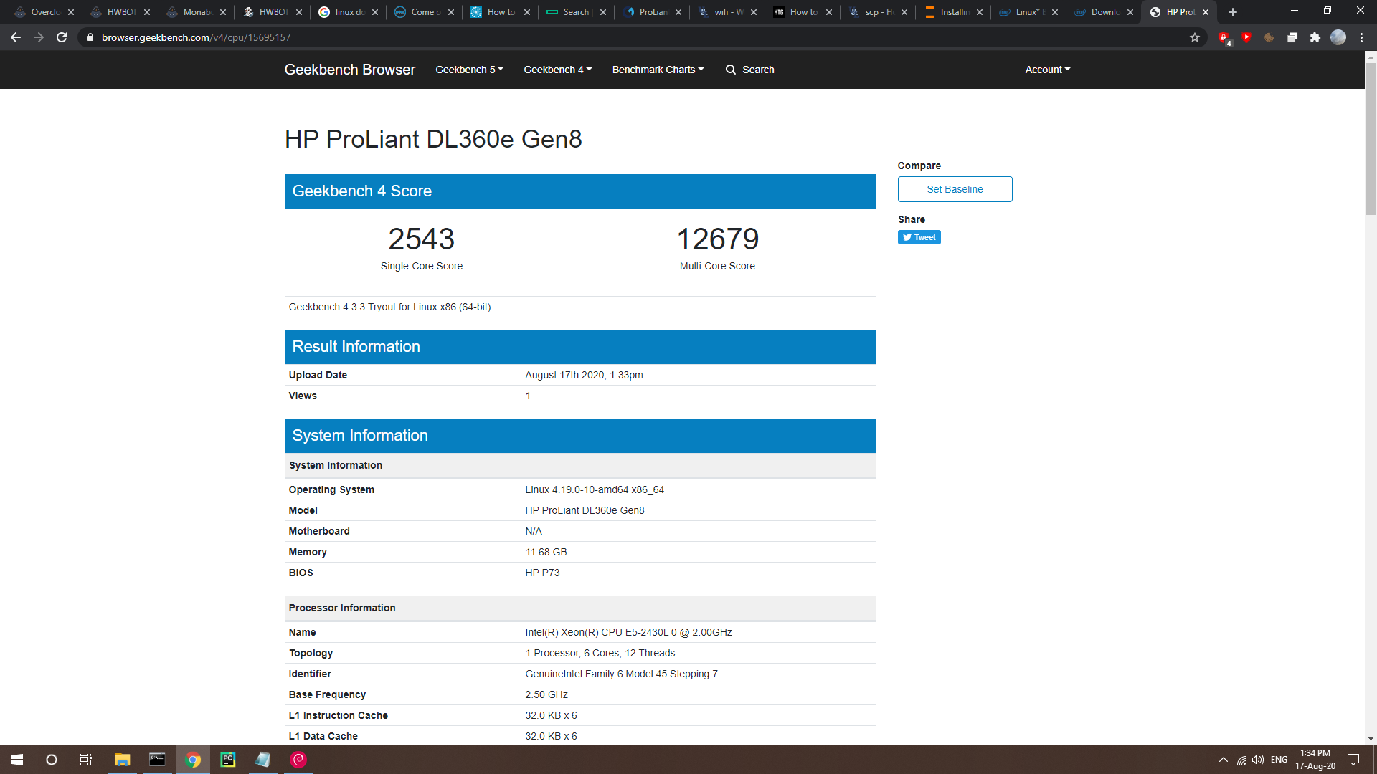Image resolution: width=1377 pixels, height=774 pixels.
Task: Open the Windows Start menu
Action: pos(17,760)
